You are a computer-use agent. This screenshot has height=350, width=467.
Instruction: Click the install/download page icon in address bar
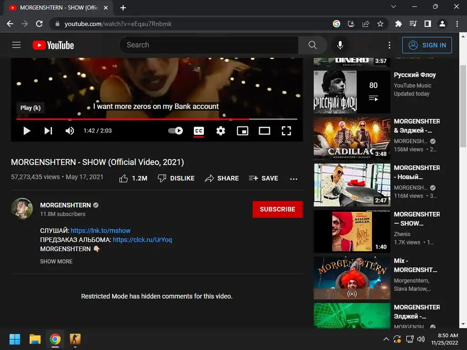point(351,24)
